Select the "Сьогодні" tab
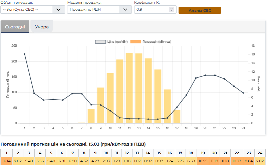Screen dimensions: 268x167 point(15,27)
